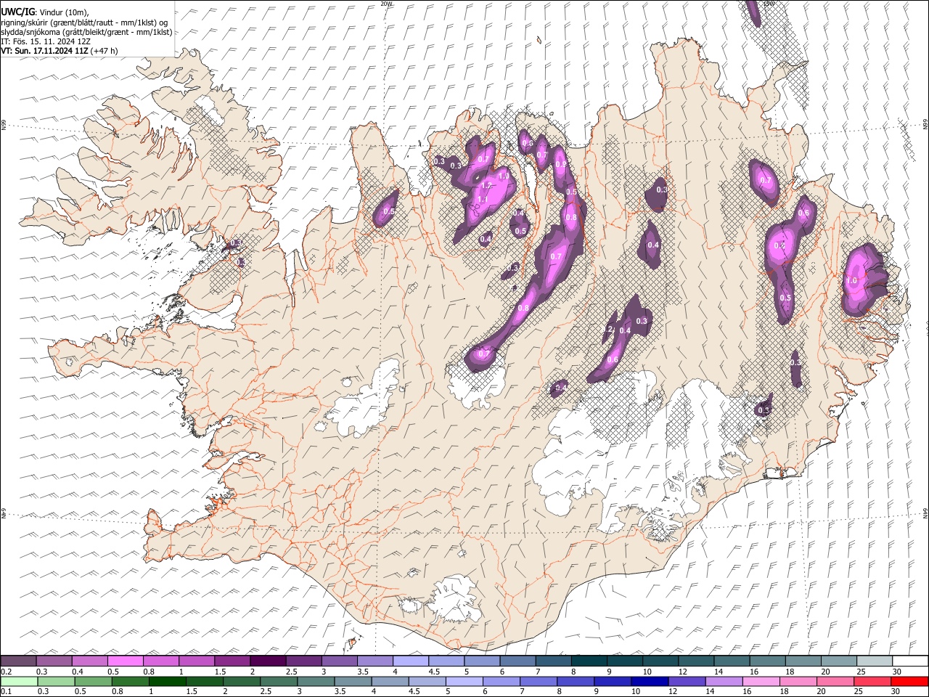Pick the 1.5 purple swatch in upper legend row
Screen dimensions: 929x697
(232, 661)
